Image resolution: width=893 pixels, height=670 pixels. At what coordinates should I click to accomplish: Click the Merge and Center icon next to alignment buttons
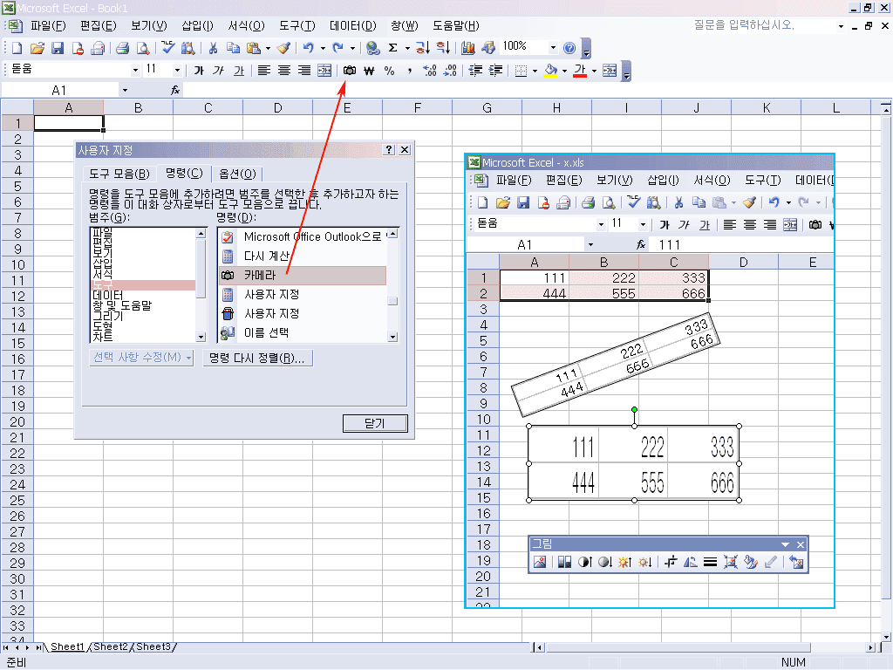pyautogui.click(x=324, y=71)
